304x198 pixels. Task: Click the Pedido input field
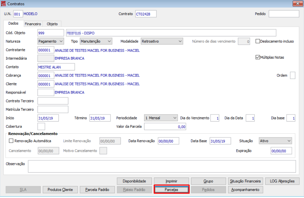coord(284,14)
